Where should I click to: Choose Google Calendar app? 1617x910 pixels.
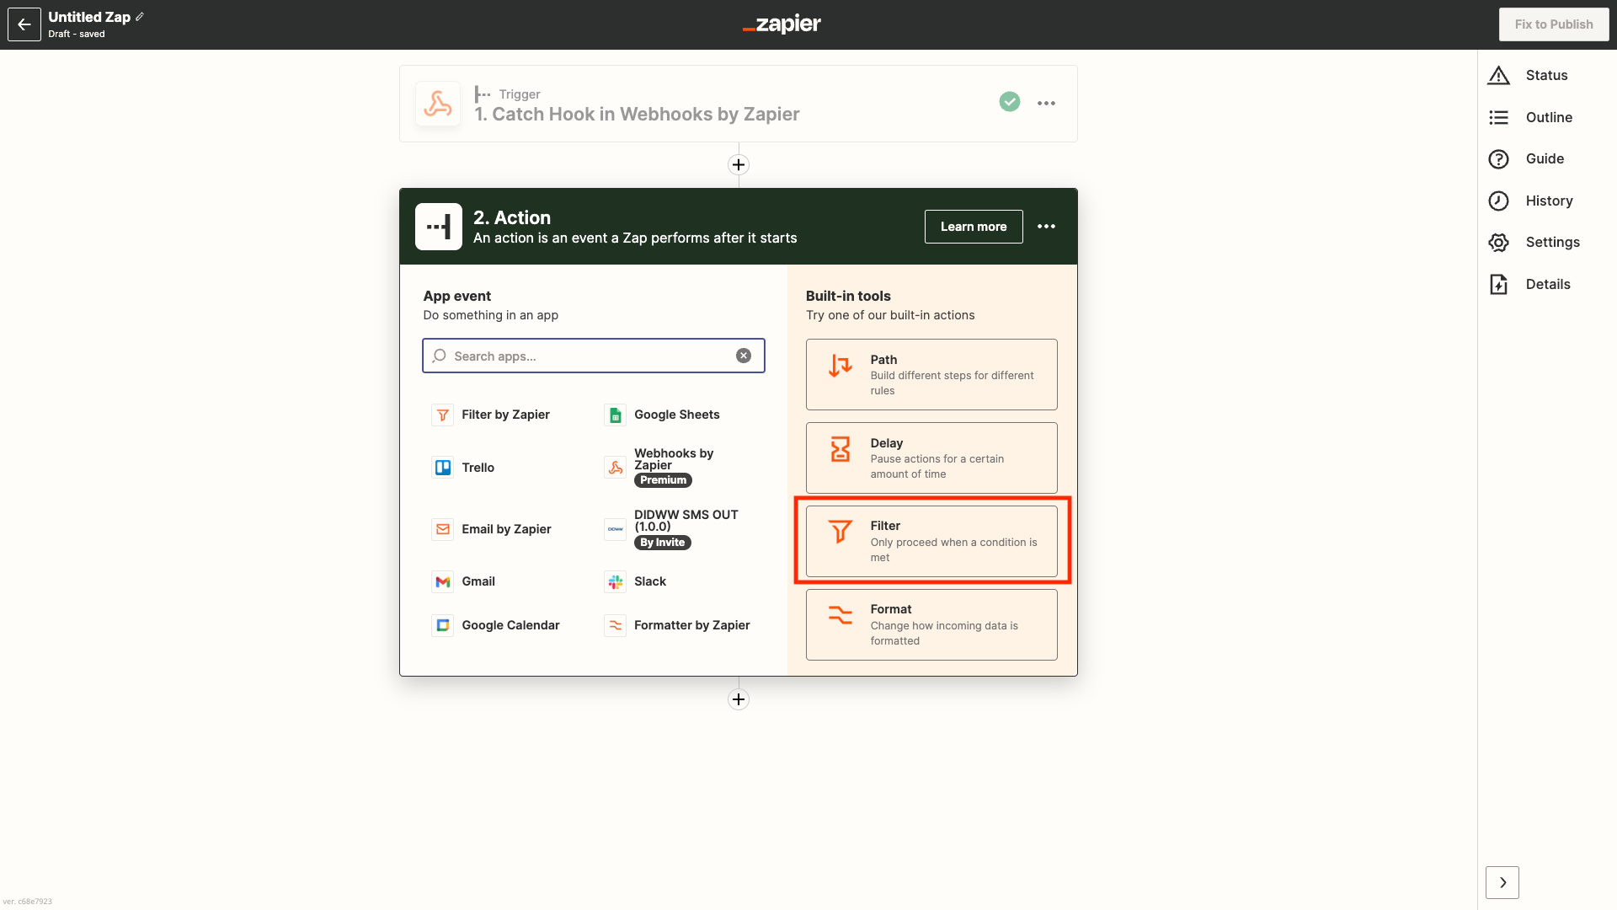496,625
